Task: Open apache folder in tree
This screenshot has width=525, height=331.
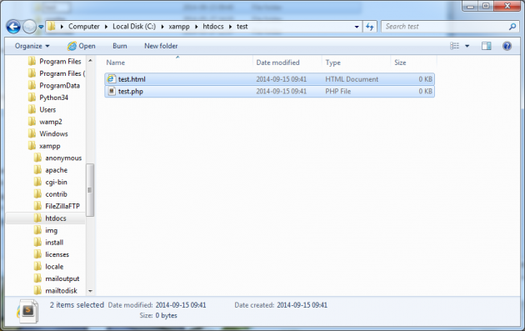Action: pyautogui.click(x=57, y=170)
